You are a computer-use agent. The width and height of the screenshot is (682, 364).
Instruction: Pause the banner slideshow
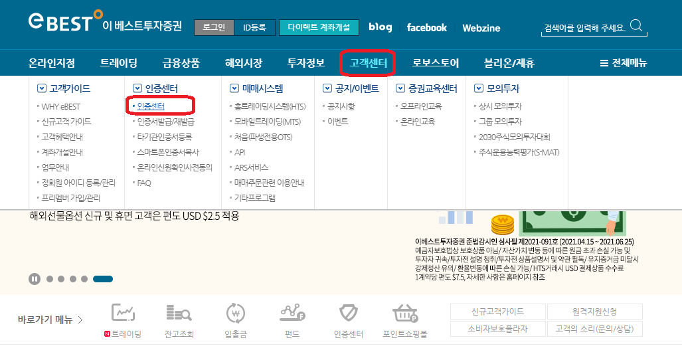coord(35,279)
